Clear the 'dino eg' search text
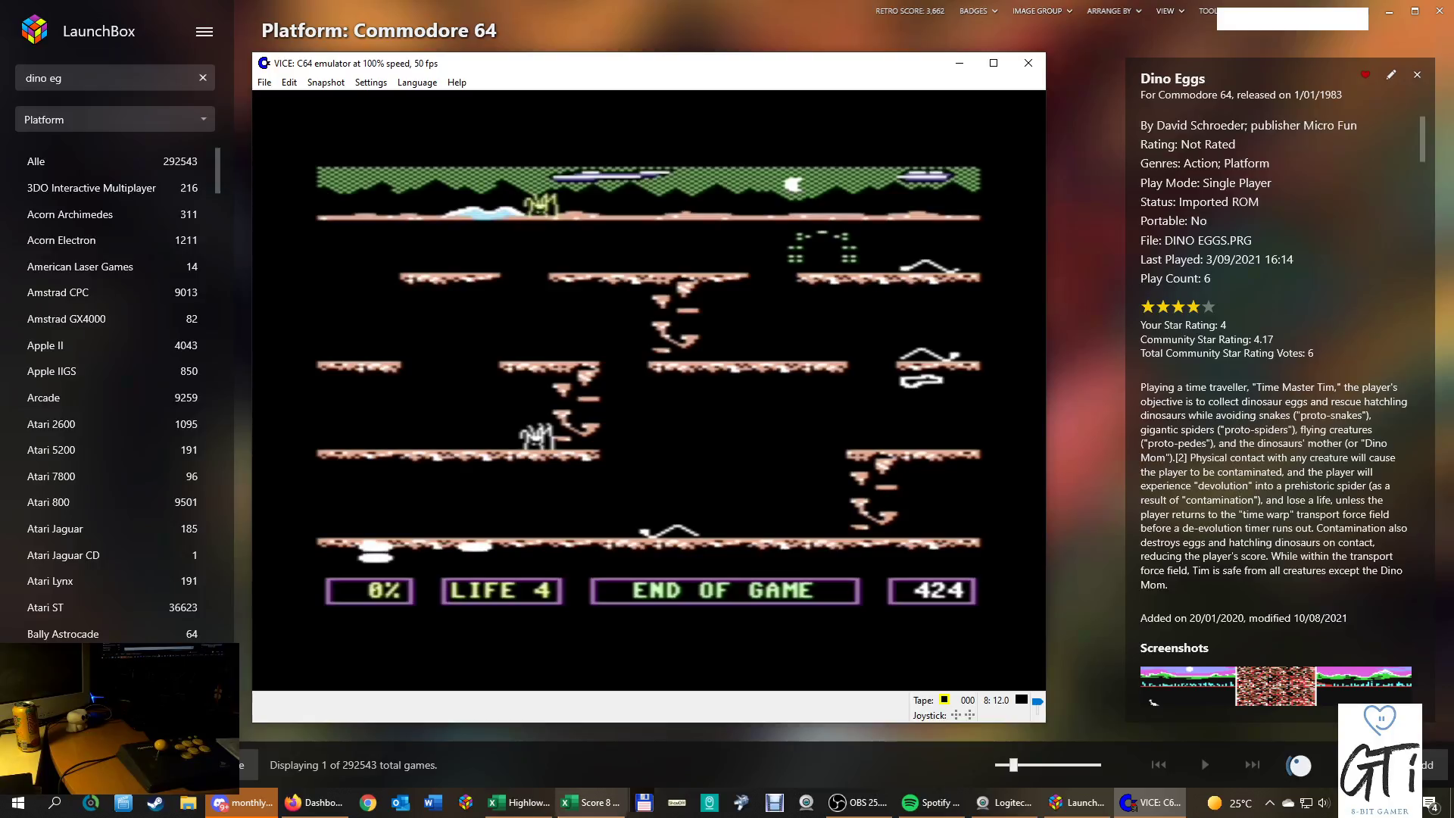This screenshot has width=1454, height=818. [203, 77]
